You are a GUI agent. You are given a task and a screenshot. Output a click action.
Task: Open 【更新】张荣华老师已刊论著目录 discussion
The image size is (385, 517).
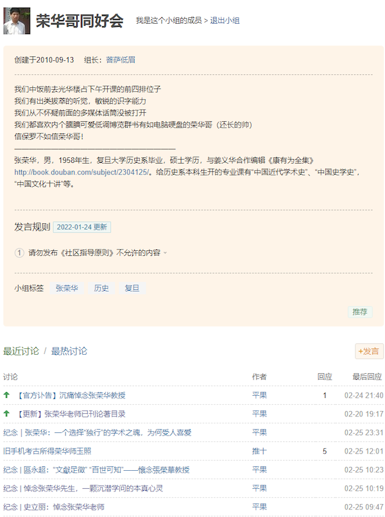click(x=71, y=414)
